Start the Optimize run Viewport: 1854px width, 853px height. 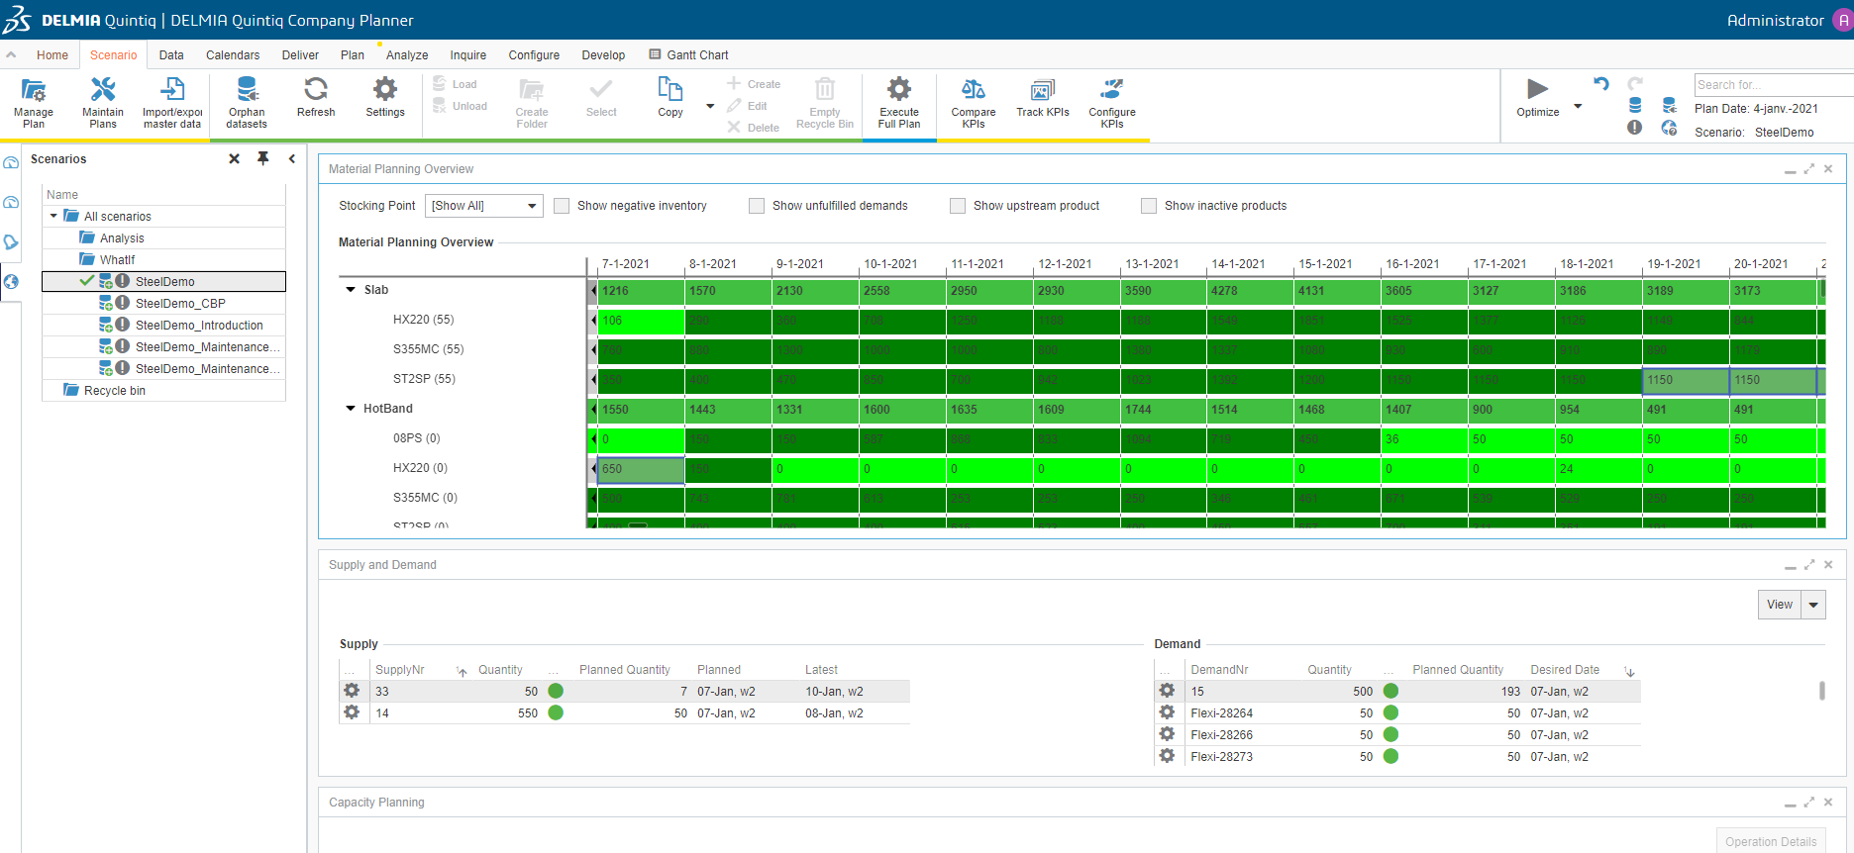click(x=1538, y=97)
